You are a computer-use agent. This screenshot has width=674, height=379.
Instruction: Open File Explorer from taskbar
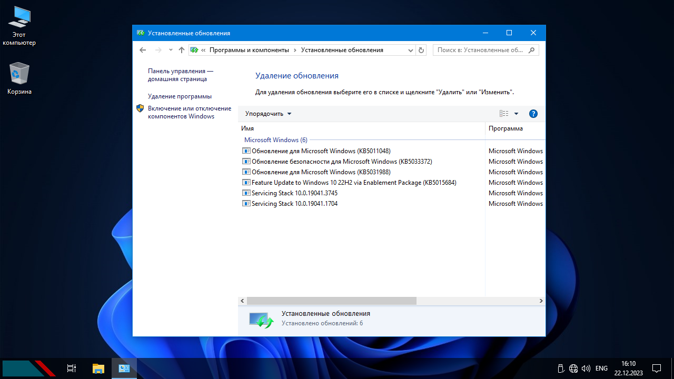[98, 368]
